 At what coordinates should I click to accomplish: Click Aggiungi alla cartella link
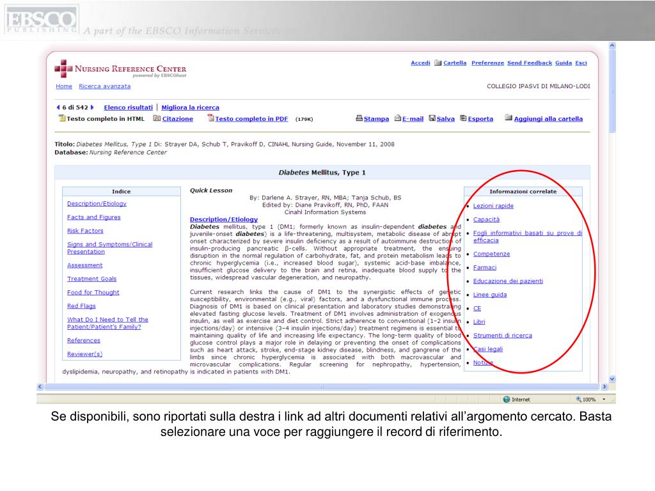[548, 118]
